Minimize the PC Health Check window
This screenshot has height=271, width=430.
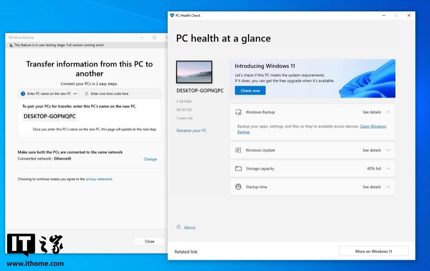tap(384, 15)
